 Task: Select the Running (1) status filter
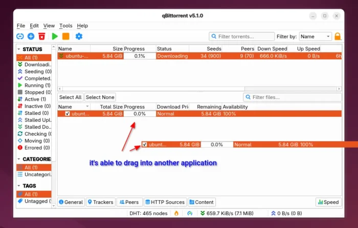click(34, 85)
